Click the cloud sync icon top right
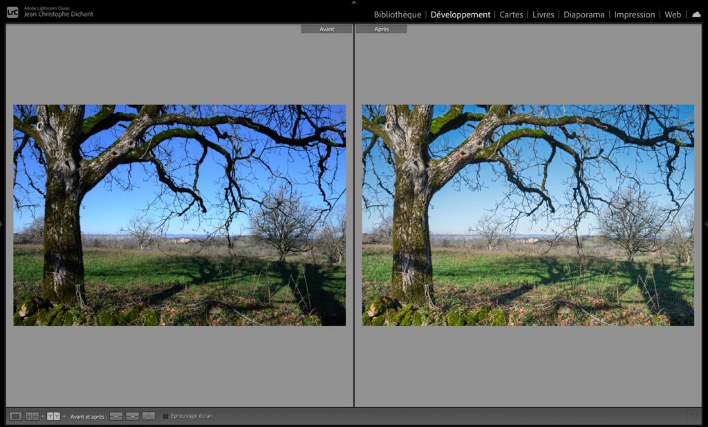The height and width of the screenshot is (427, 708). [x=696, y=14]
